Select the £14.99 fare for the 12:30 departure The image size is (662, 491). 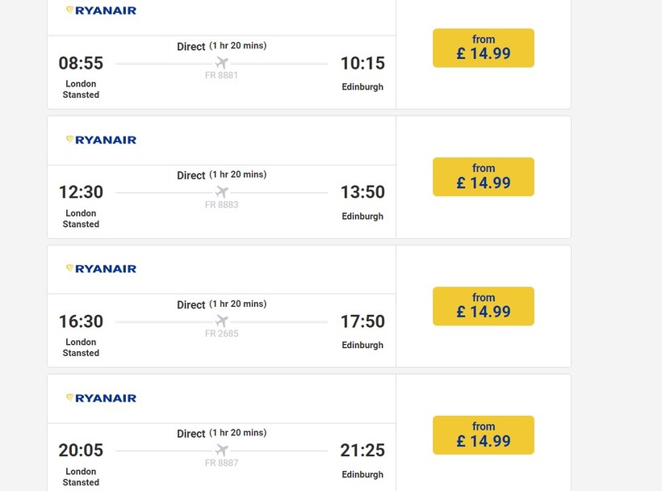coord(484,177)
